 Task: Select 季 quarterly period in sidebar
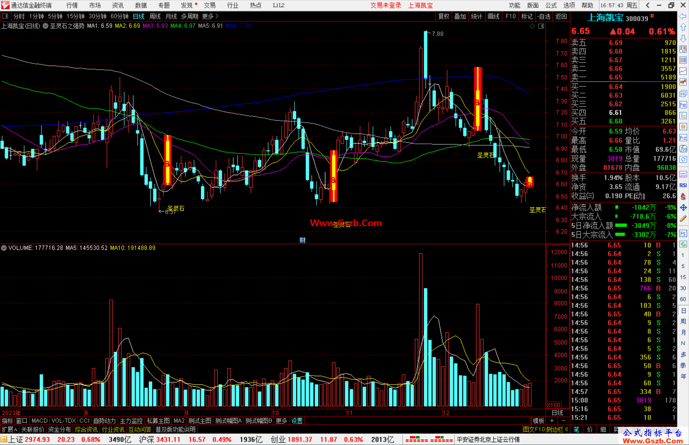(683, 365)
